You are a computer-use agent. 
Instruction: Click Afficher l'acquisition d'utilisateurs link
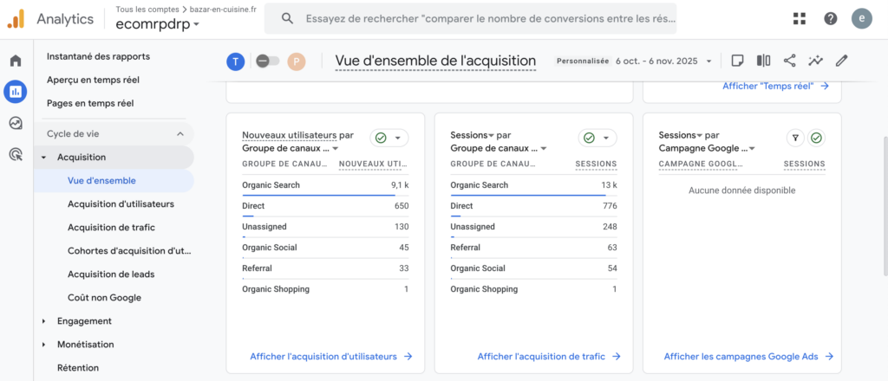(x=330, y=356)
